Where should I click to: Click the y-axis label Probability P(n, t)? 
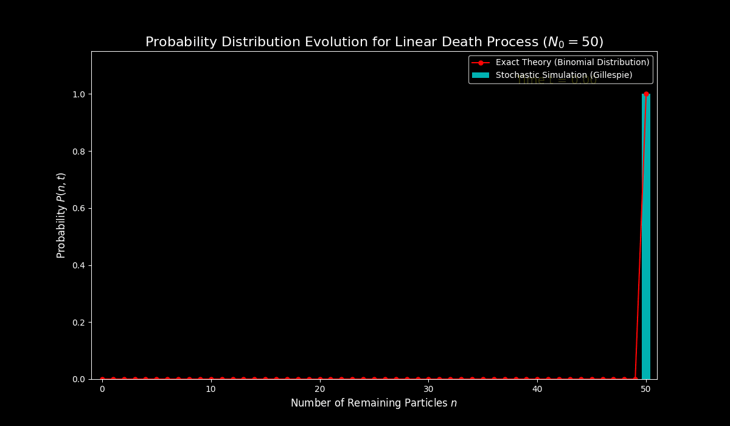(x=61, y=215)
